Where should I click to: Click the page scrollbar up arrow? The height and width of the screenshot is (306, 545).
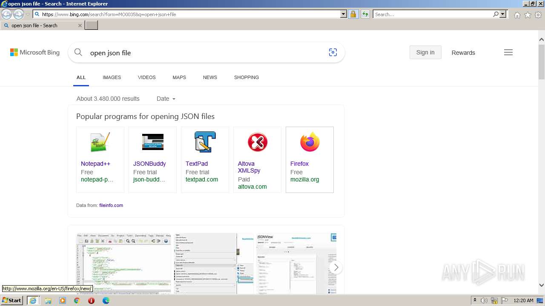point(541,40)
